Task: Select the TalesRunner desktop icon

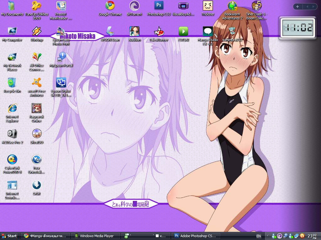Action: [159, 34]
